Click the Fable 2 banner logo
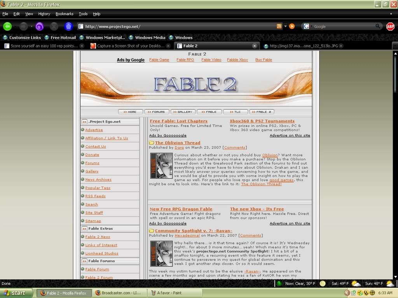This screenshot has width=398, height=298. [196, 84]
